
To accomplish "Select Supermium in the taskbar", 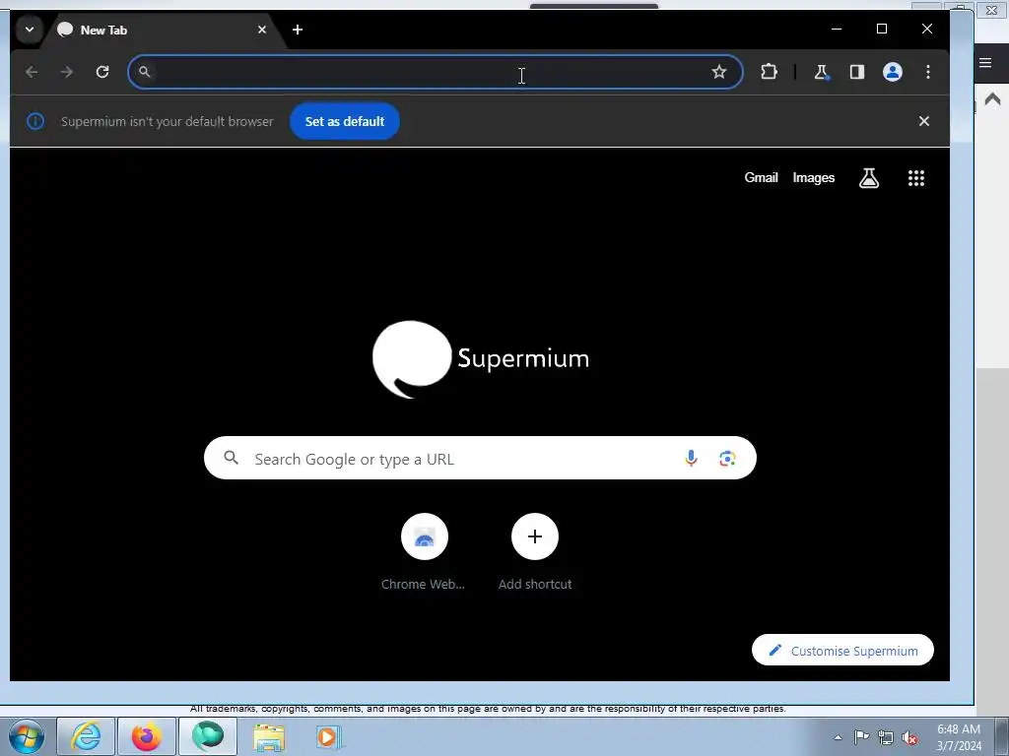I will click(207, 736).
